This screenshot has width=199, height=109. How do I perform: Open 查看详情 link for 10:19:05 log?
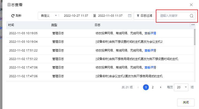tap(150, 33)
